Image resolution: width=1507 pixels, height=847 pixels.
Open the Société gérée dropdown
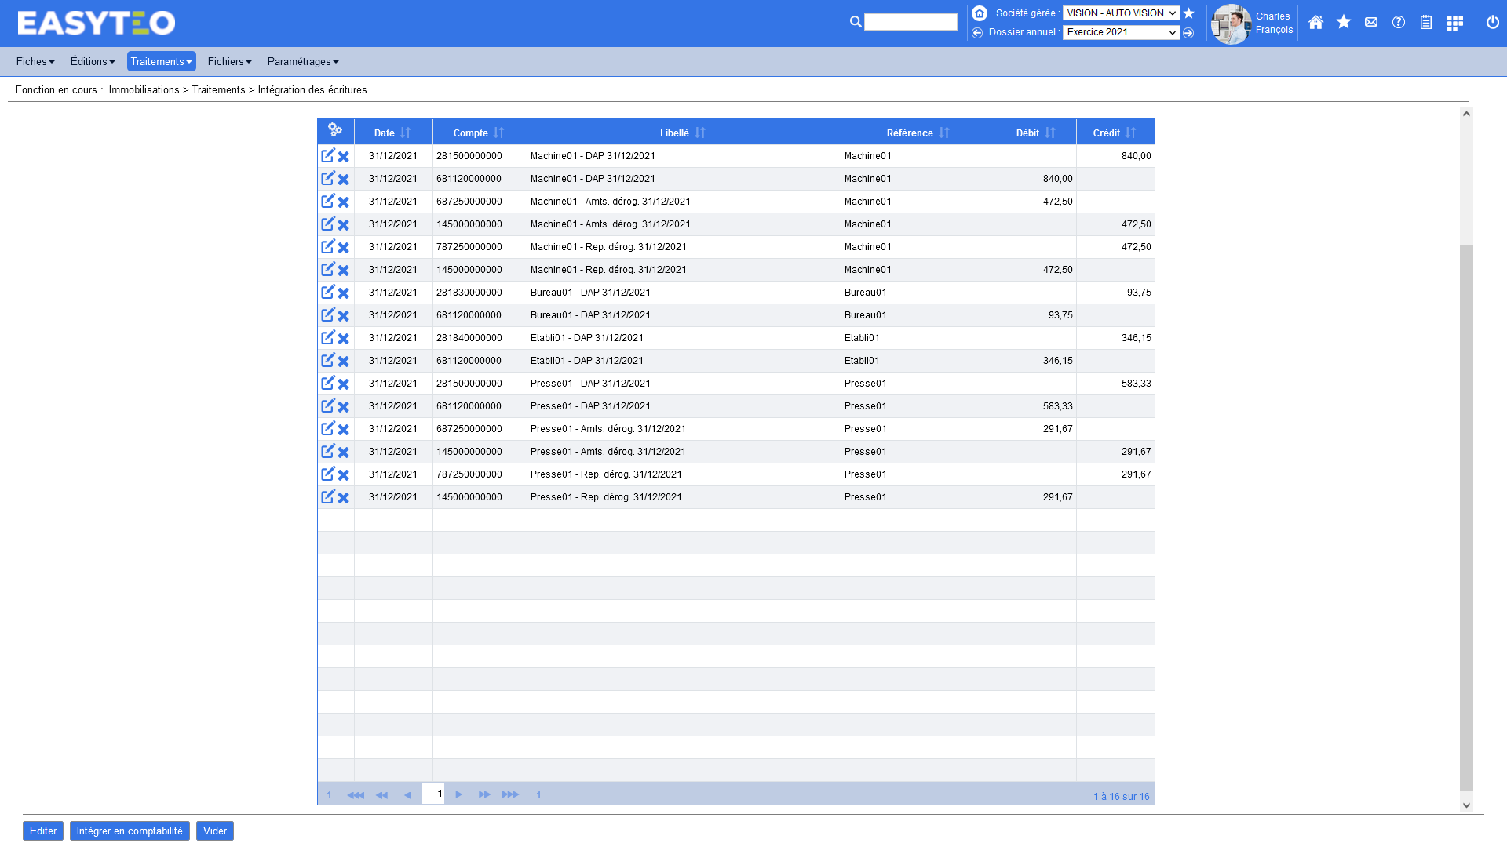pos(1120,13)
